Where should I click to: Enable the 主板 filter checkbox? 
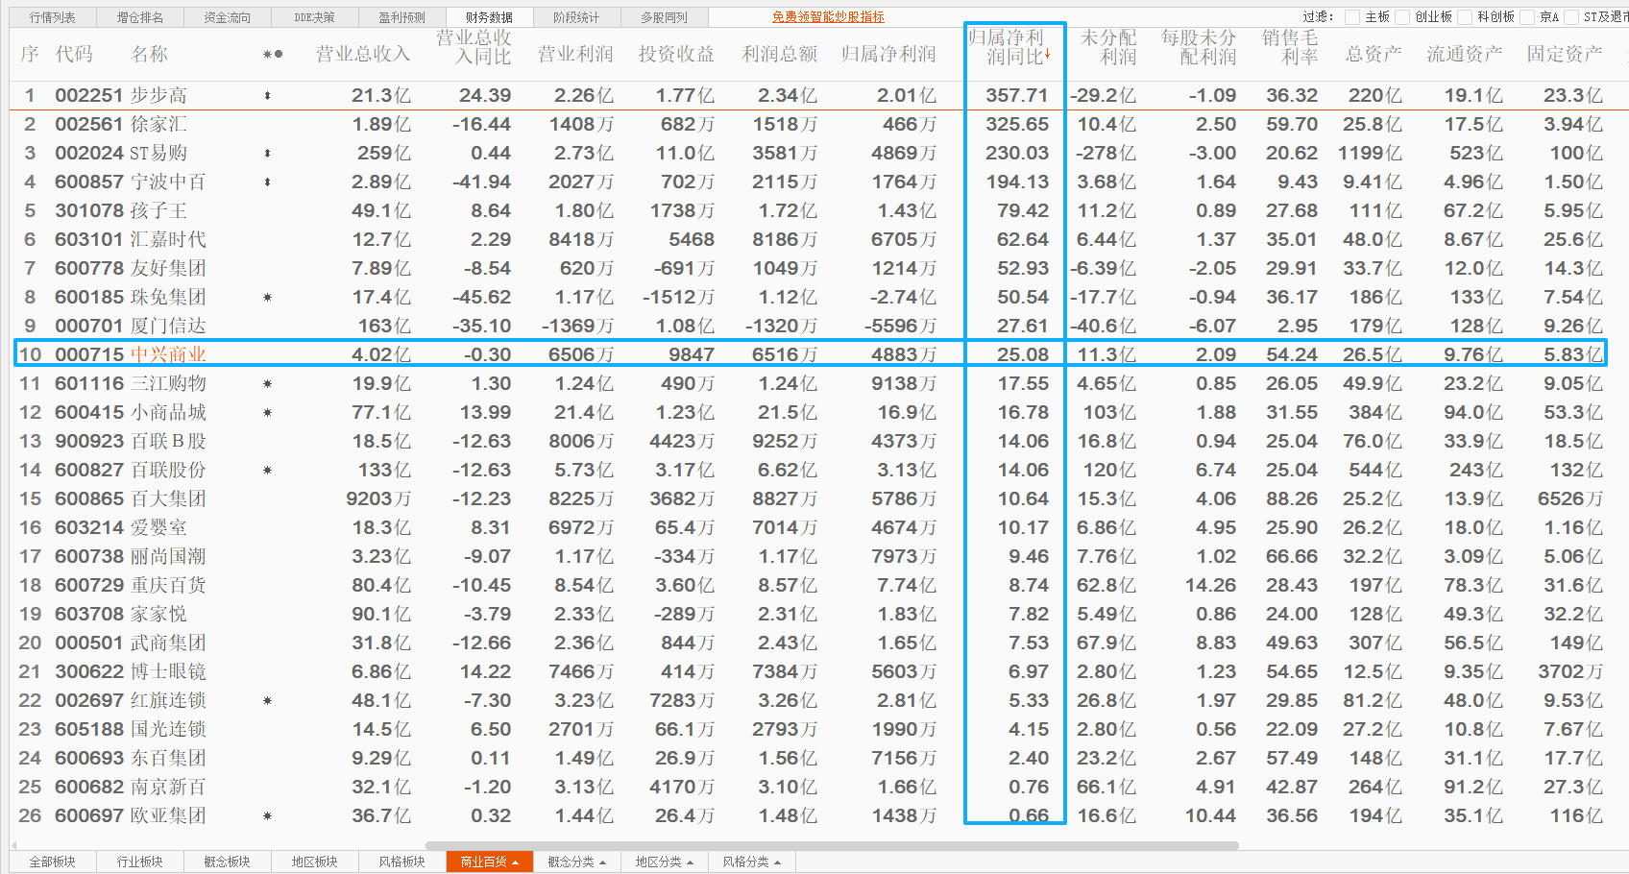pos(1352,17)
